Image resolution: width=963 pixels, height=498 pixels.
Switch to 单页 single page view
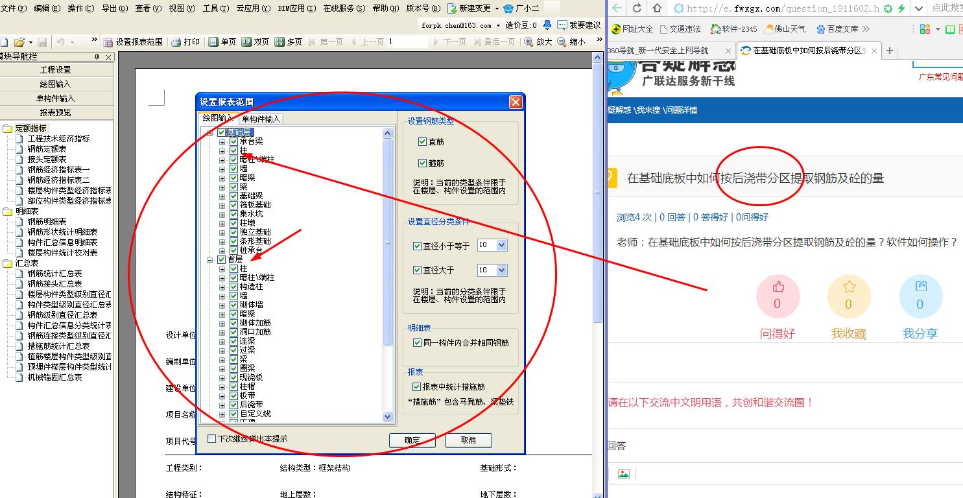coord(222,41)
